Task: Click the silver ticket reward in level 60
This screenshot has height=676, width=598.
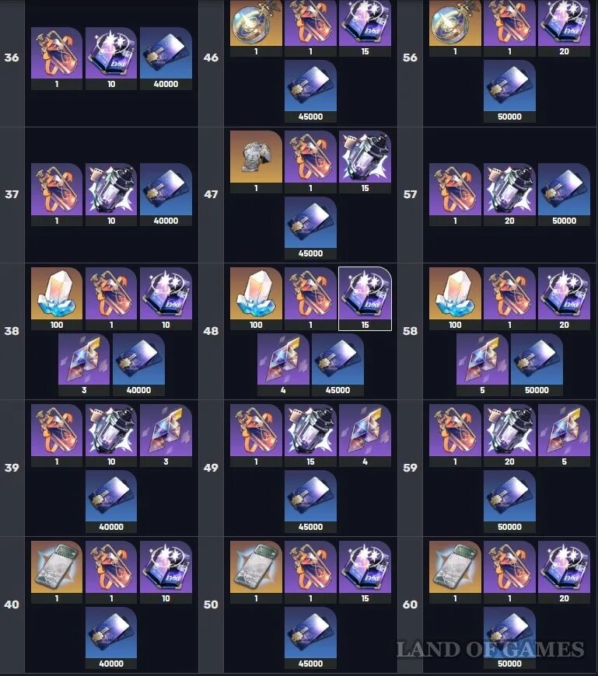Action: click(x=455, y=573)
